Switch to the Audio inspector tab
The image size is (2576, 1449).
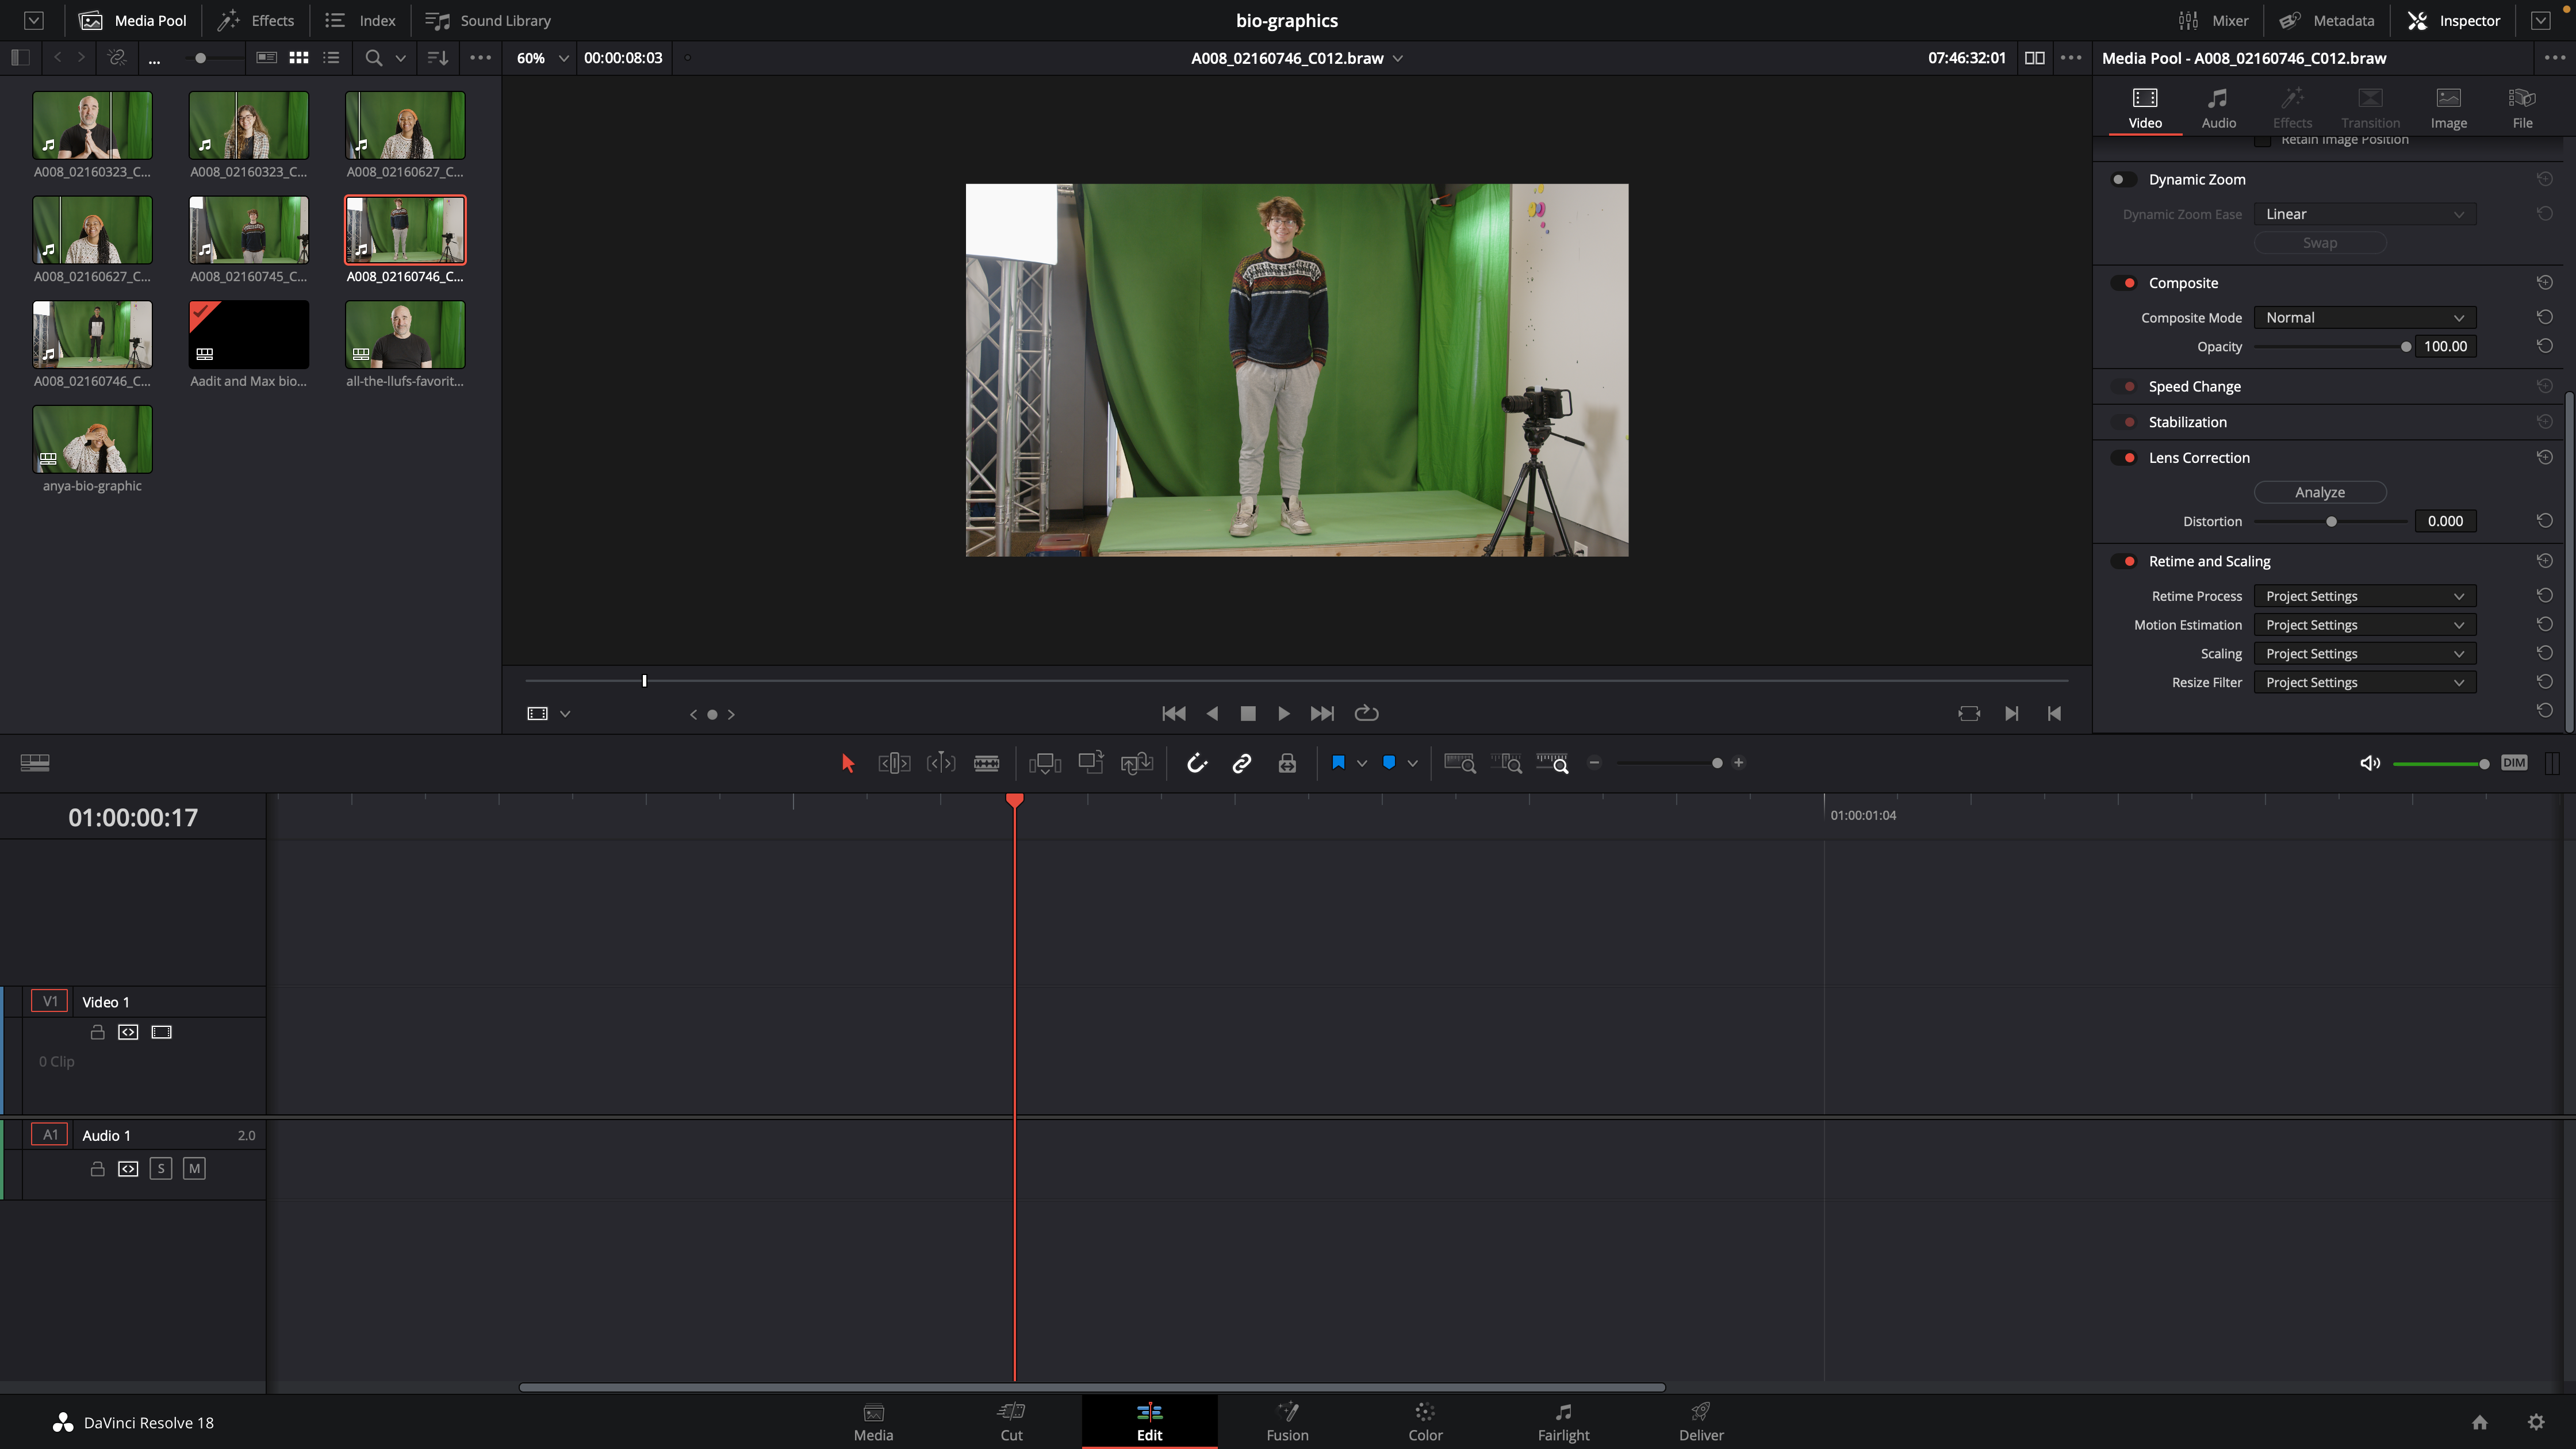click(2218, 108)
